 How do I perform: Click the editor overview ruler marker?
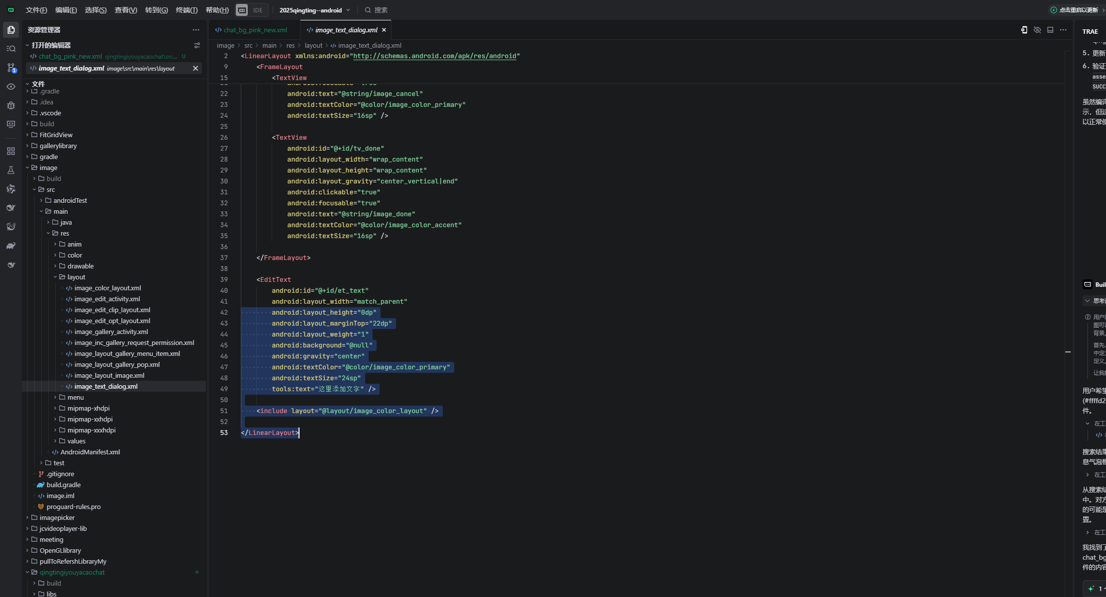(x=1068, y=352)
